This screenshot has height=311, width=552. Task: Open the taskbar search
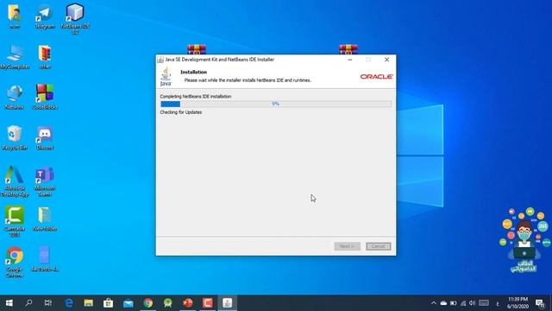tap(28, 303)
